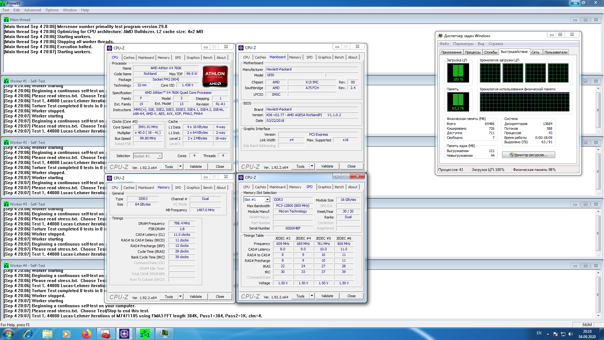Click the Module Manuf. value Micron Technology
The height and width of the screenshot is (340, 604).
293,212
